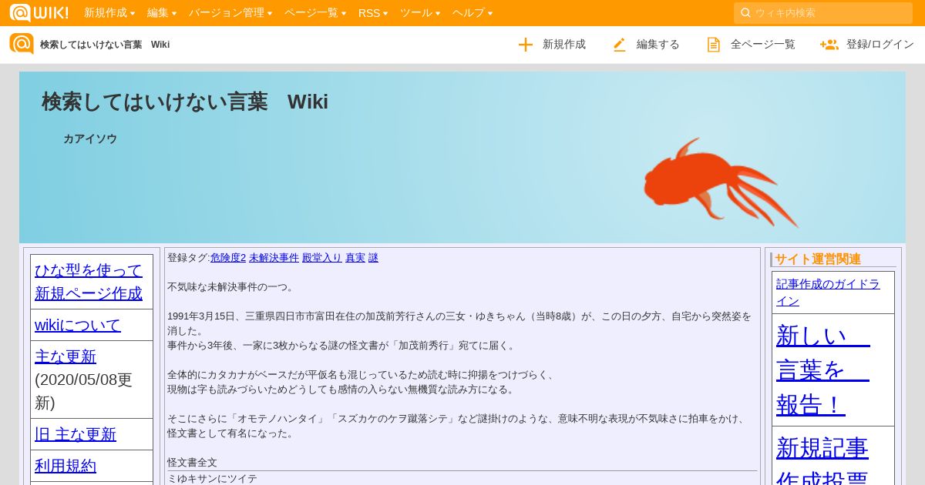Click the document icon for 全ページ一覧
Image resolution: width=925 pixels, height=485 pixels.
pyautogui.click(x=714, y=45)
